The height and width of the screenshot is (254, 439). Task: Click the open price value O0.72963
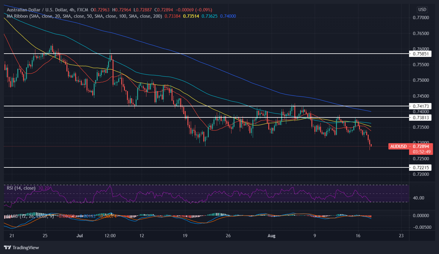[100, 10]
